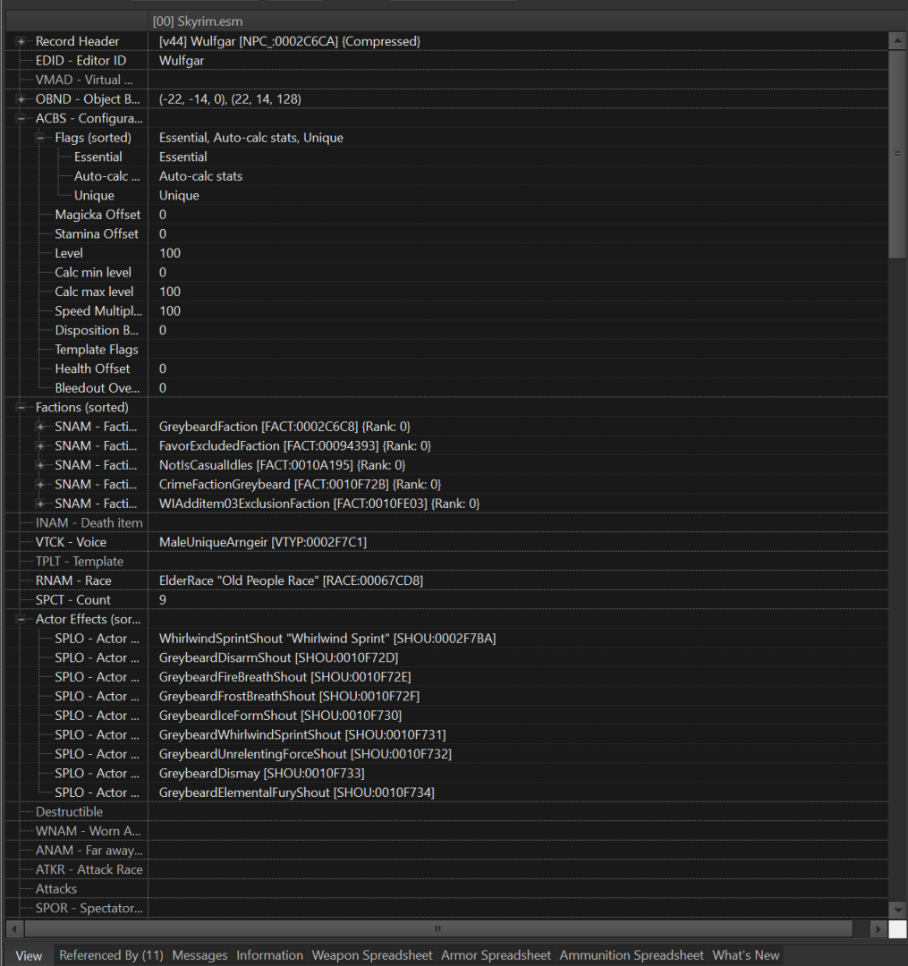
Task: Select the GreybeardFrostBreathShout entry
Action: (x=289, y=696)
